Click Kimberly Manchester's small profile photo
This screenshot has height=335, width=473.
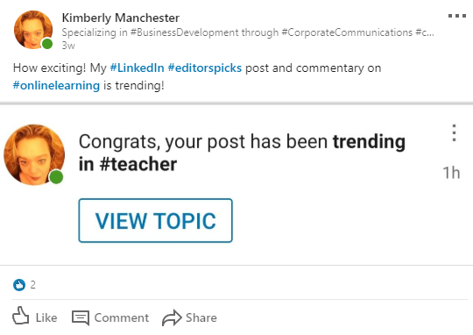[33, 30]
